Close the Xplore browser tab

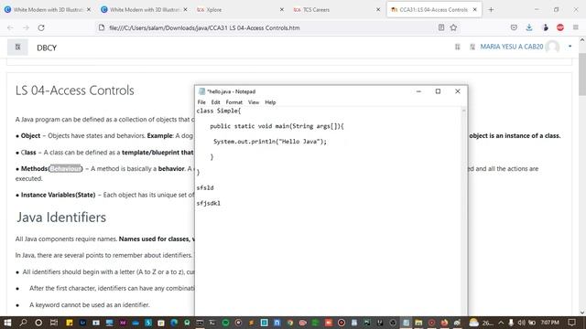(x=282, y=10)
